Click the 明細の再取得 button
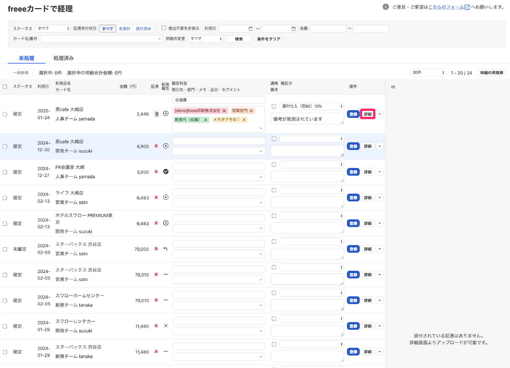This screenshot has width=510, height=368. point(492,73)
